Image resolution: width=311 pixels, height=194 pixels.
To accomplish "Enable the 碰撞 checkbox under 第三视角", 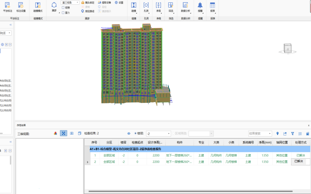I will 63,7.
